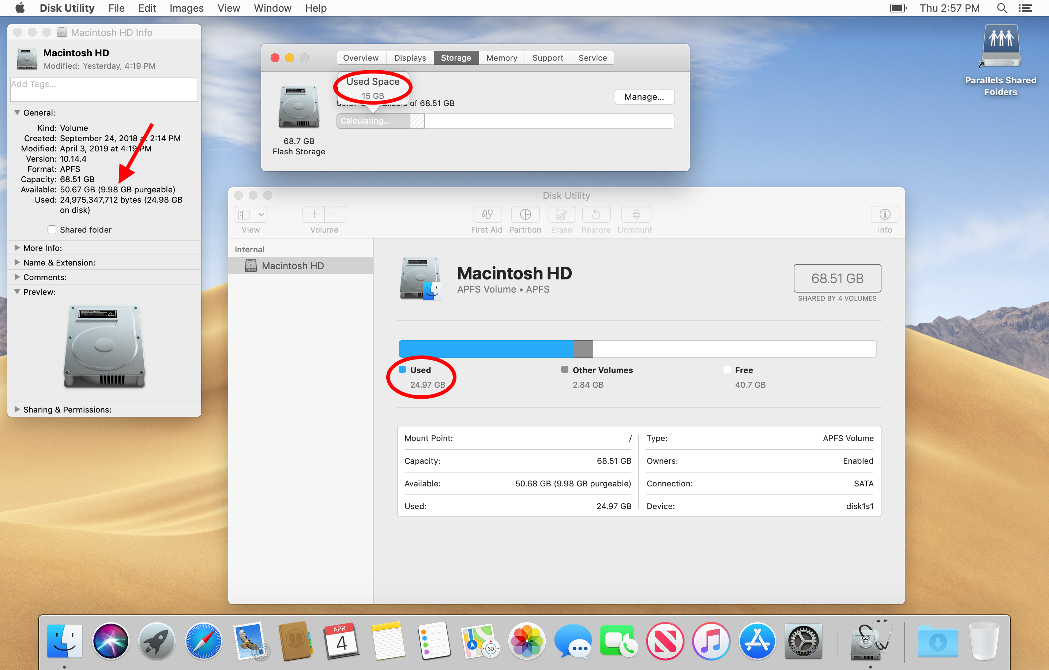Add a volume with the plus button
This screenshot has height=670, width=1049.
tap(314, 214)
